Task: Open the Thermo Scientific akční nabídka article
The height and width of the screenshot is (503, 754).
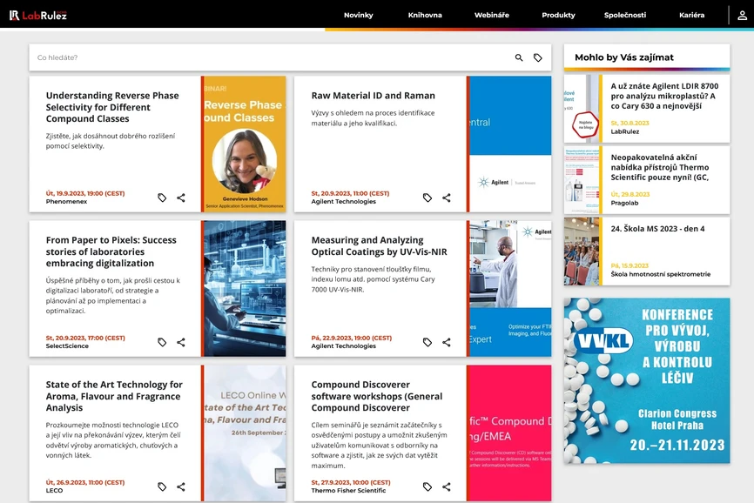Action: click(x=660, y=167)
